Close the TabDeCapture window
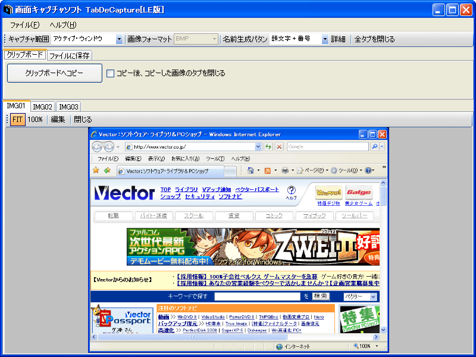The image size is (476, 357). (466, 10)
